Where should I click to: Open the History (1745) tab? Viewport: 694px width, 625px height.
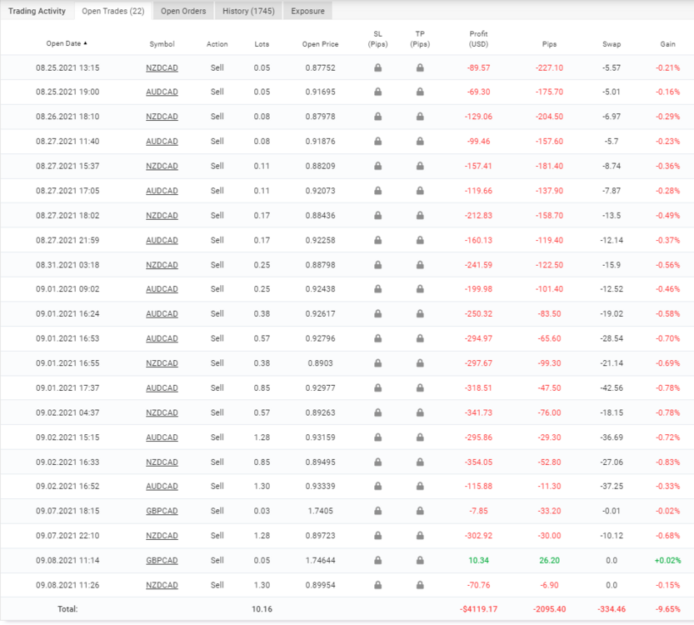[x=248, y=11]
